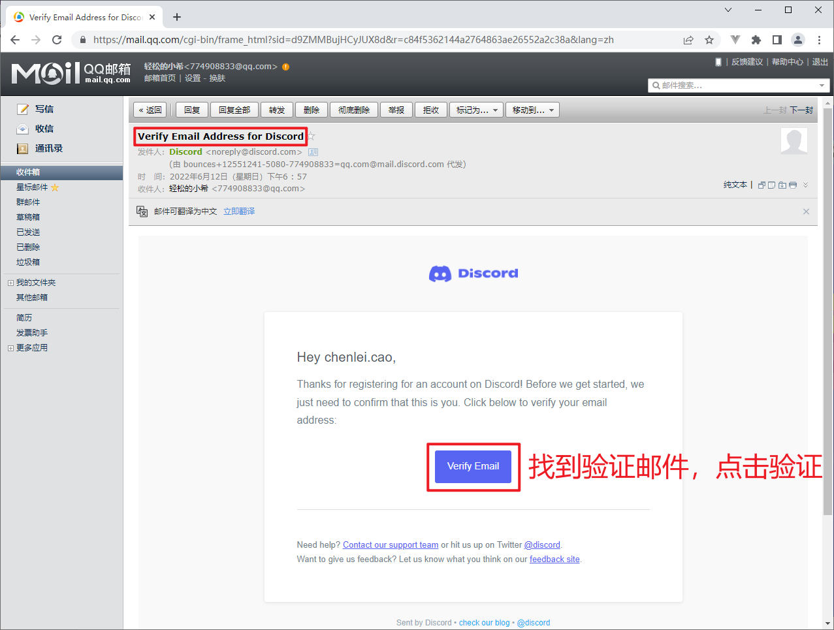Click the share page icon in address bar

click(x=688, y=40)
